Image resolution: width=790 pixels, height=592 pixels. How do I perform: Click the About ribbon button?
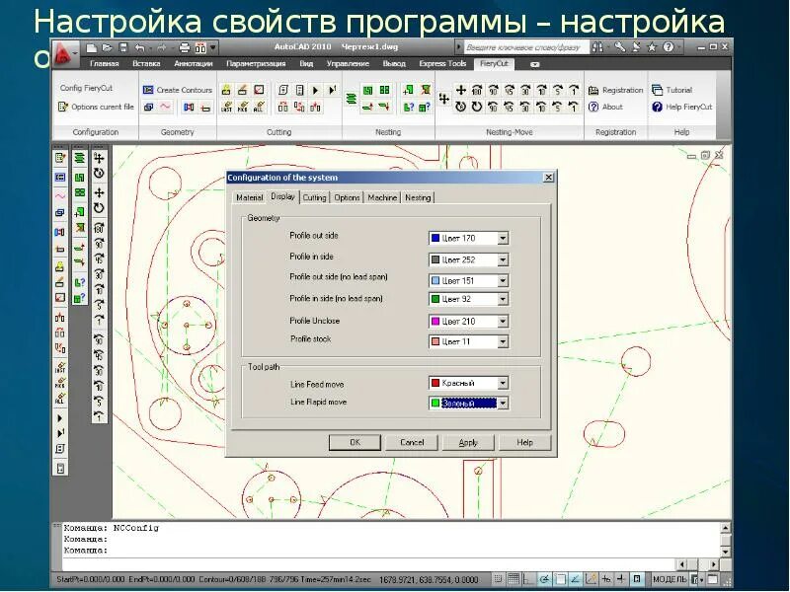(605, 107)
